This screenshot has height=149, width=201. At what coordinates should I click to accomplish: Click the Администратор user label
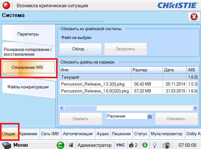click(95, 145)
